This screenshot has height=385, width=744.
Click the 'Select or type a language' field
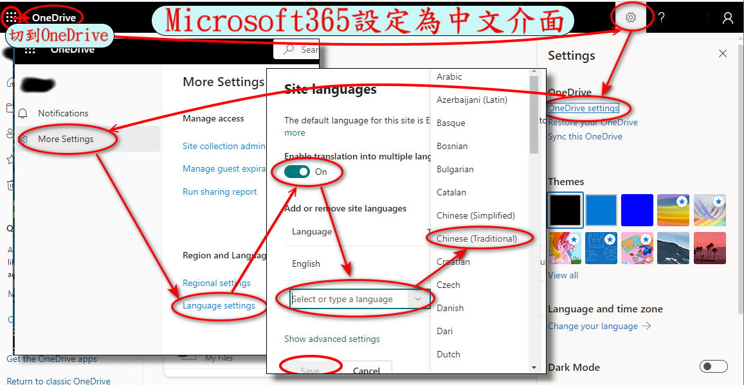point(349,299)
